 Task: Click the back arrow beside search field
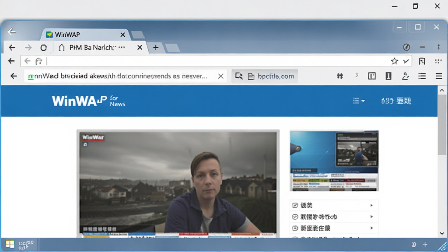[14, 76]
